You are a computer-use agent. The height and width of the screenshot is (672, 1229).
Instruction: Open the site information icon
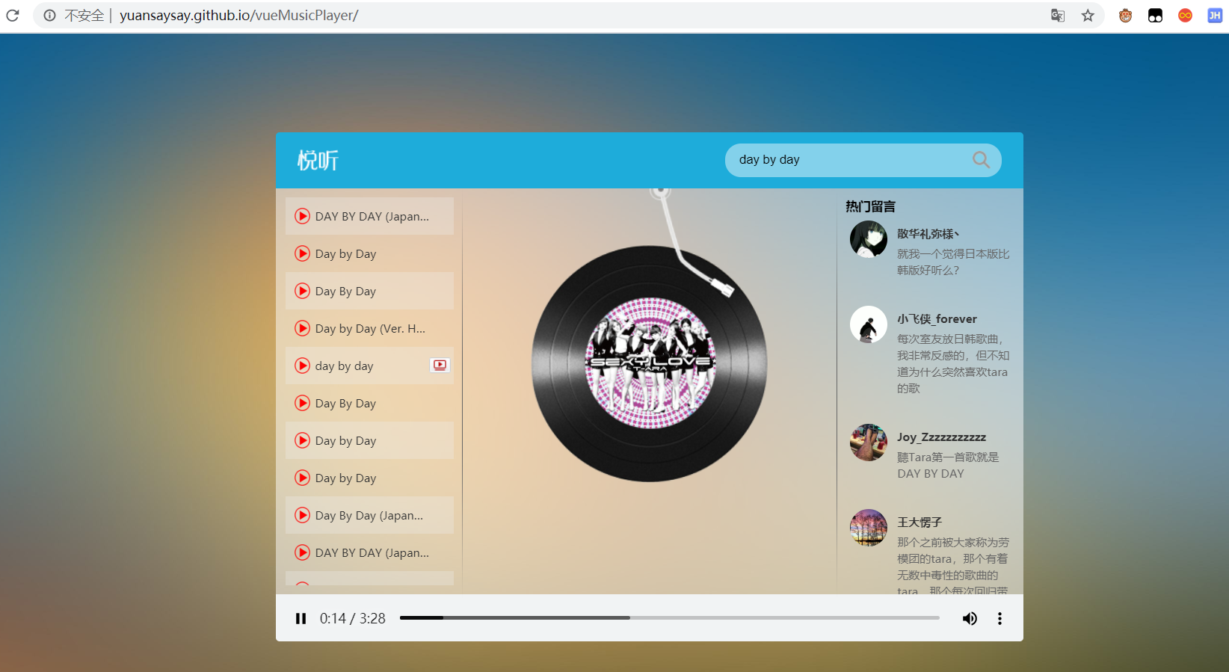pos(49,15)
